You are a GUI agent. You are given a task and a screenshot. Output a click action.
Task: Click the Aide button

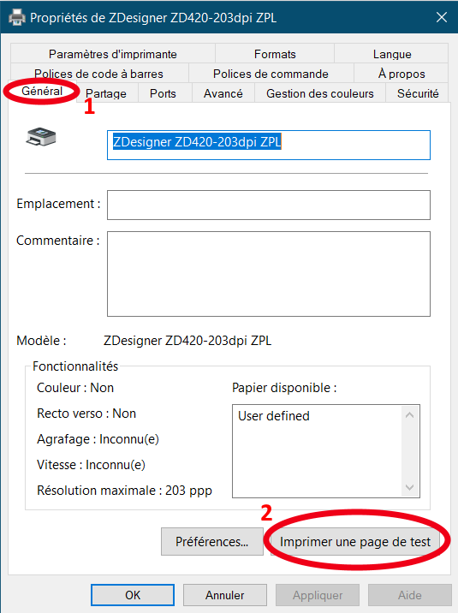coord(409,595)
